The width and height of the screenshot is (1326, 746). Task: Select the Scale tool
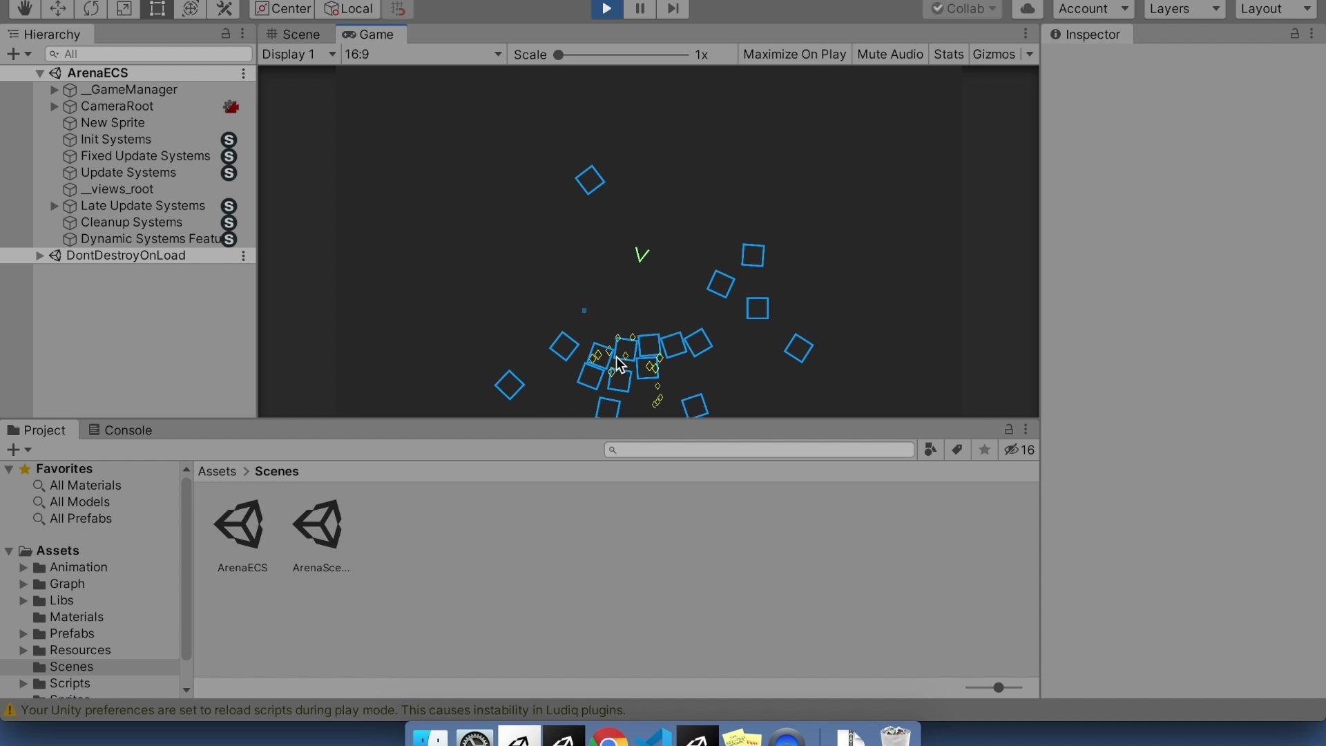coord(124,8)
